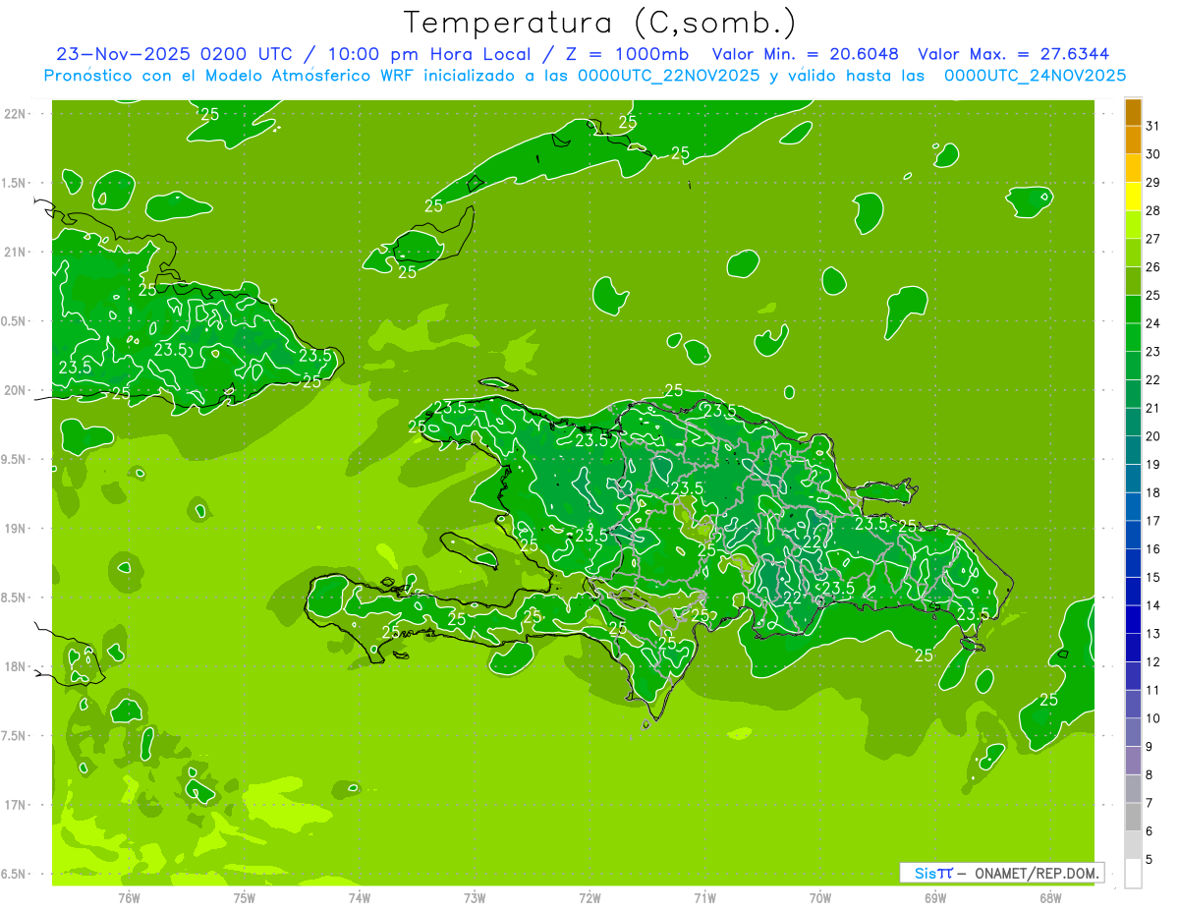1179x911 pixels.
Task: Click the "19N" latitude label
Action: pyautogui.click(x=16, y=529)
